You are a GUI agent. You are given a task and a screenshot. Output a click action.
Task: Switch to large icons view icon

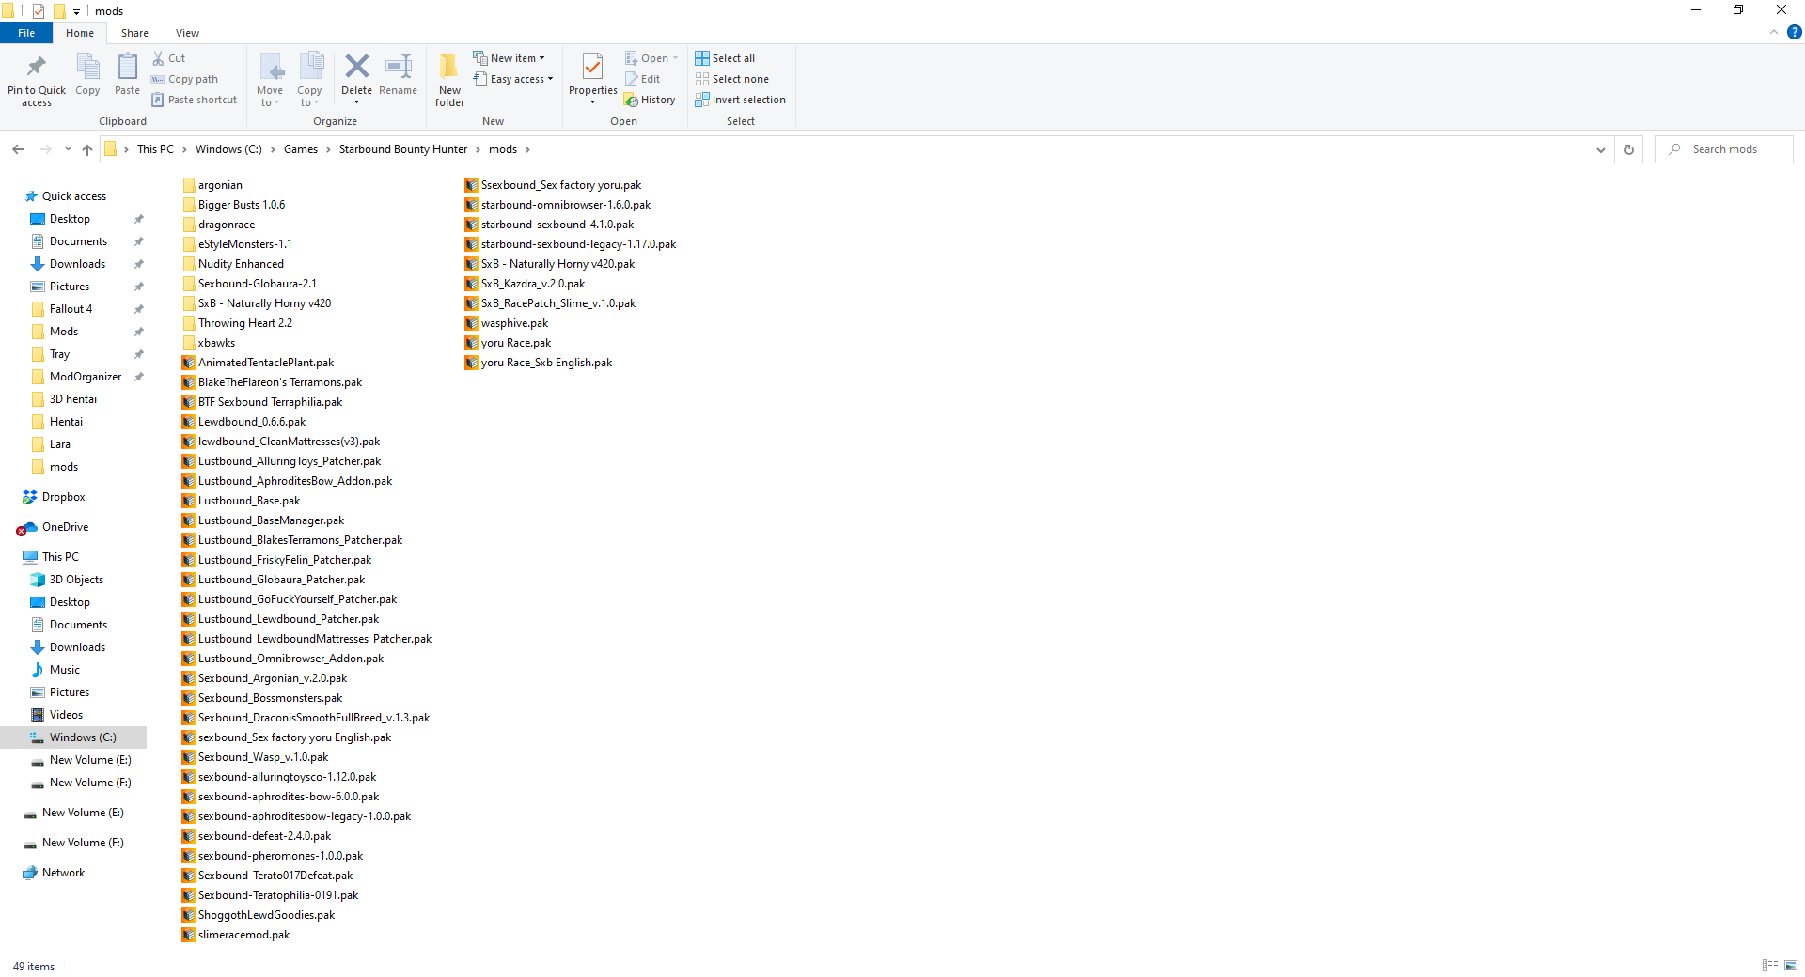coord(1791,966)
